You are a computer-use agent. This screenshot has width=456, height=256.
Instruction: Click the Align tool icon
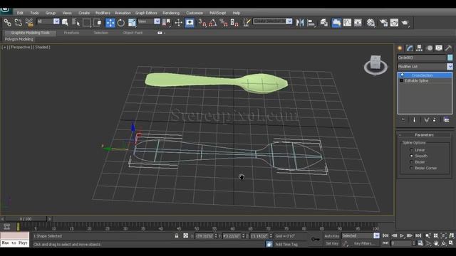click(311, 22)
